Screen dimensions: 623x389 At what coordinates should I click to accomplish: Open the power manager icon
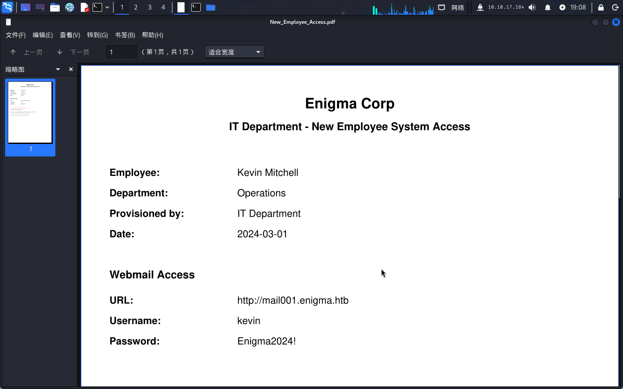coord(562,7)
